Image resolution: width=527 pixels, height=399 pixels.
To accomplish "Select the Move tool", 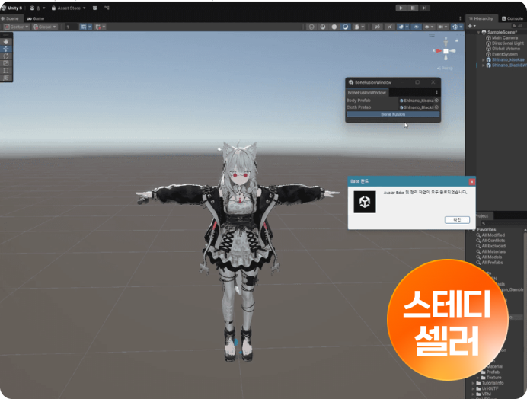I will pos(7,48).
